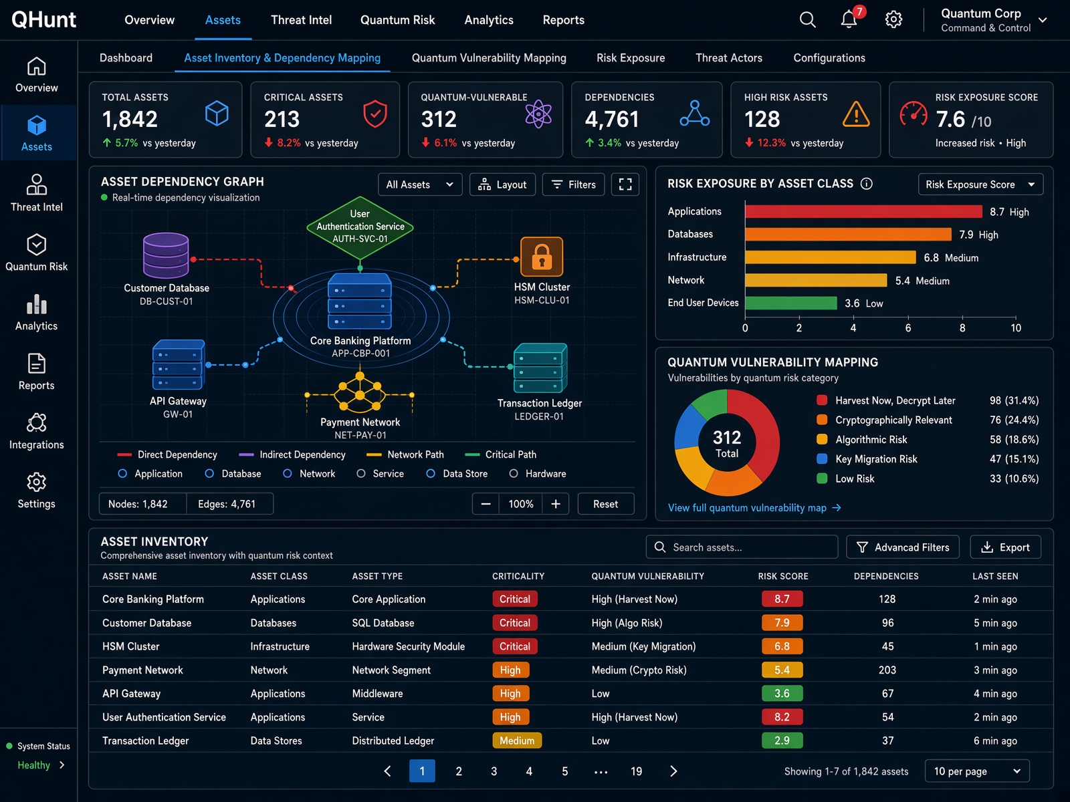
Task: Click the Advanced Filters button
Action: click(903, 547)
